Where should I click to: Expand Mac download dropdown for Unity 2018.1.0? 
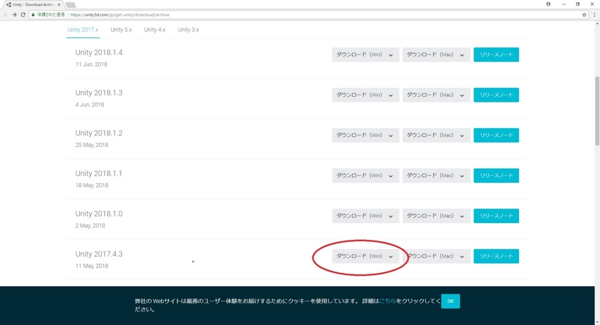tap(436, 216)
